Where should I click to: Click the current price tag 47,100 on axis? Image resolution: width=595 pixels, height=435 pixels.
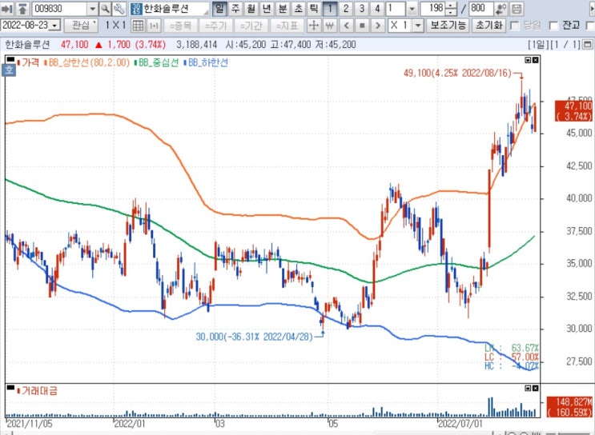tap(573, 110)
